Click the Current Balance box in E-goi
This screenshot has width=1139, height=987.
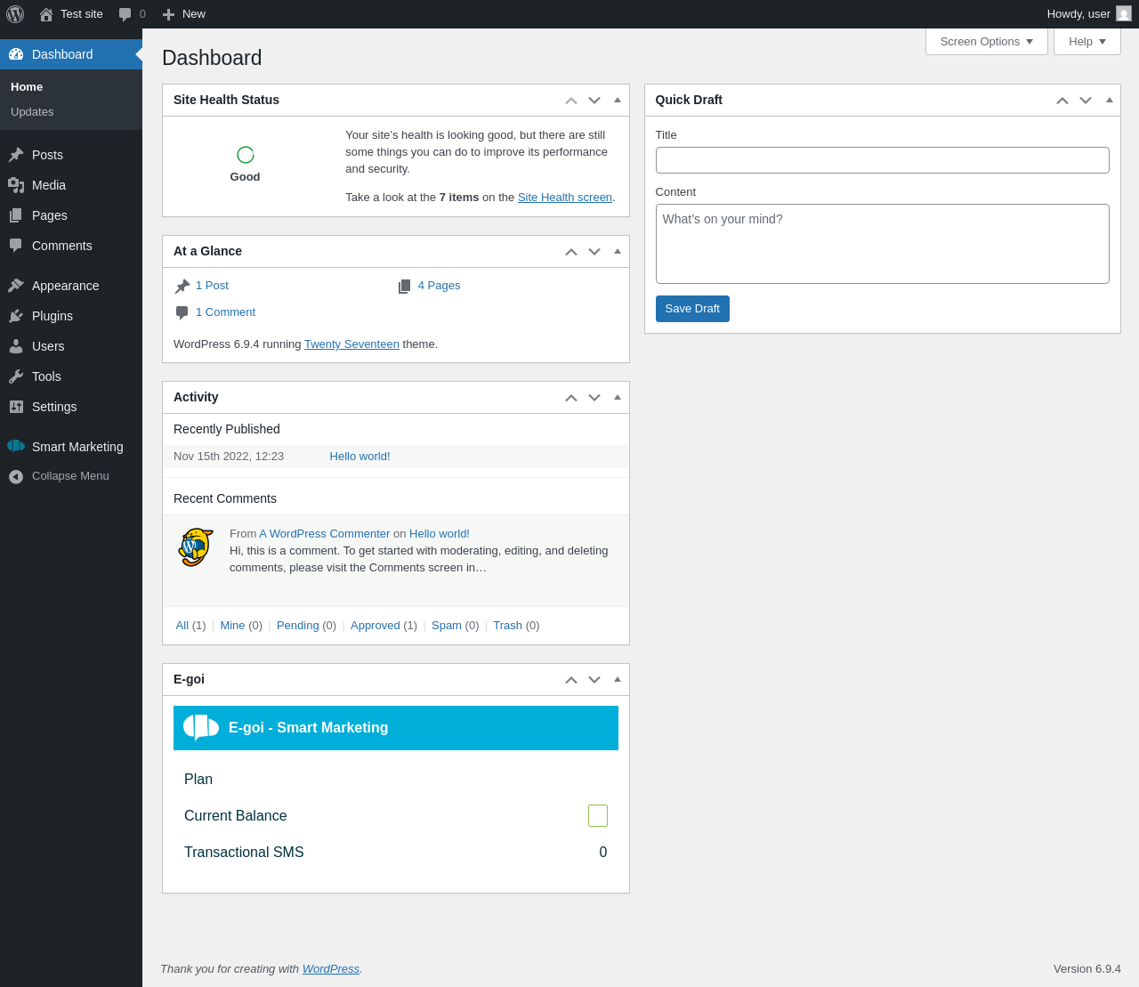tap(598, 815)
